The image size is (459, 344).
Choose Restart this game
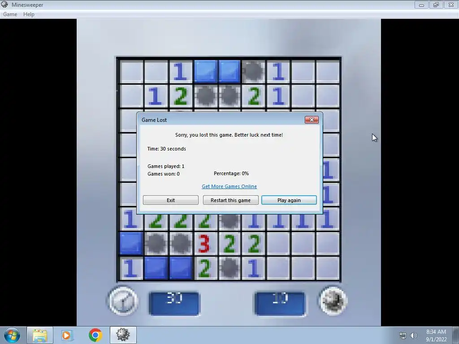click(231, 200)
